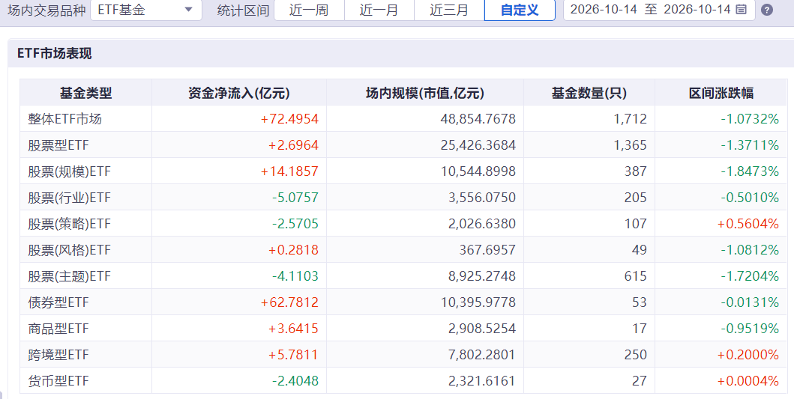Select 跨境型ETF row label
This screenshot has width=794, height=399.
coord(58,355)
